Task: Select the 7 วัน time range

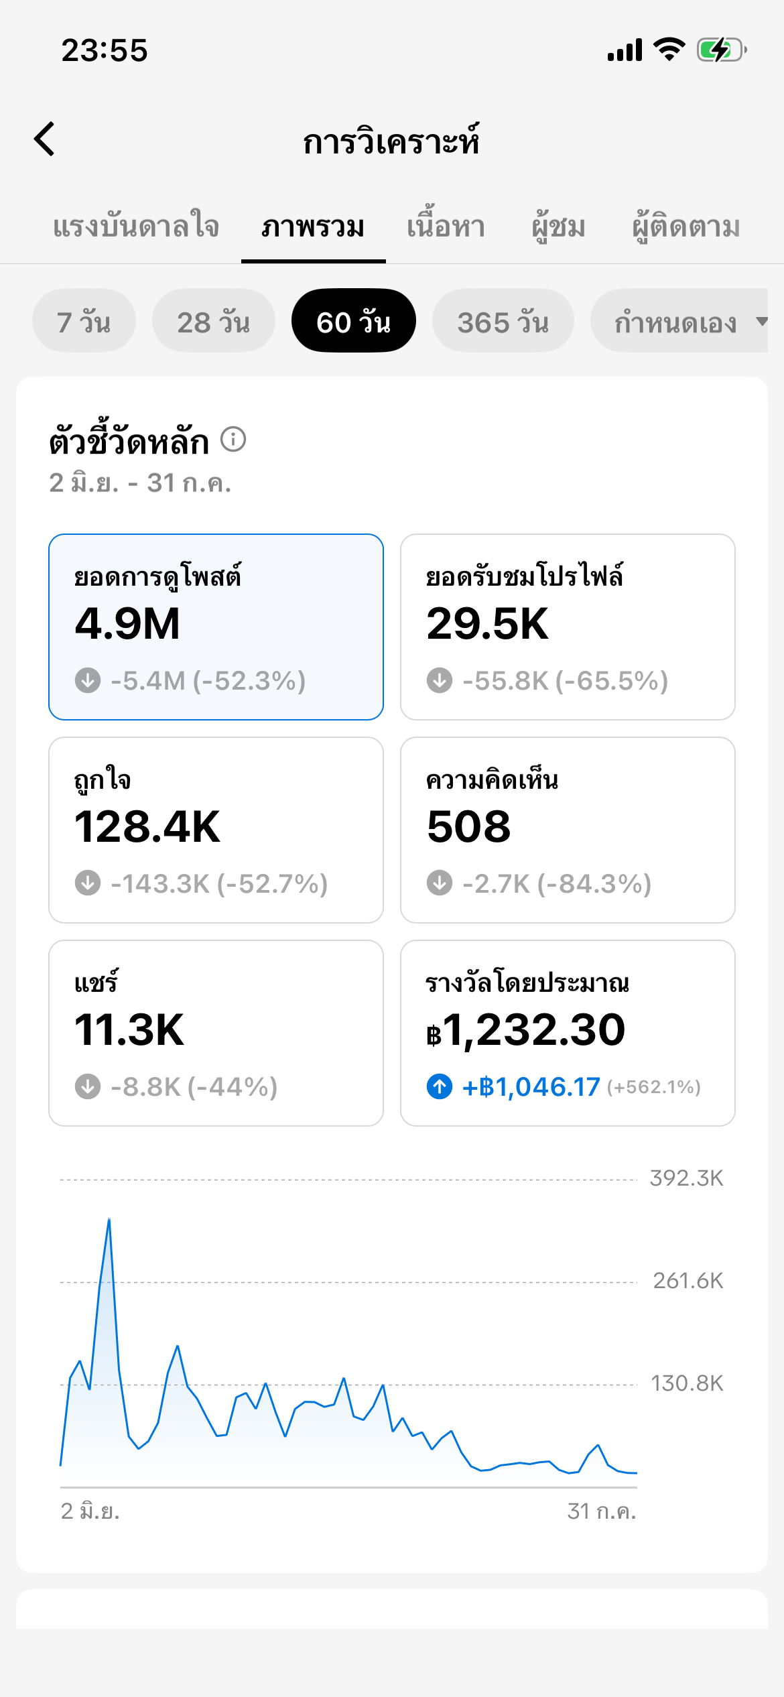Action: 84,321
